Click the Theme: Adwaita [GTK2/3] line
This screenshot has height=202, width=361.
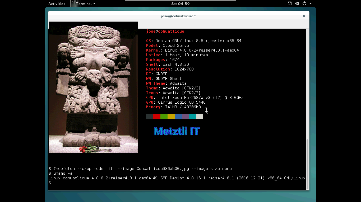173,88
